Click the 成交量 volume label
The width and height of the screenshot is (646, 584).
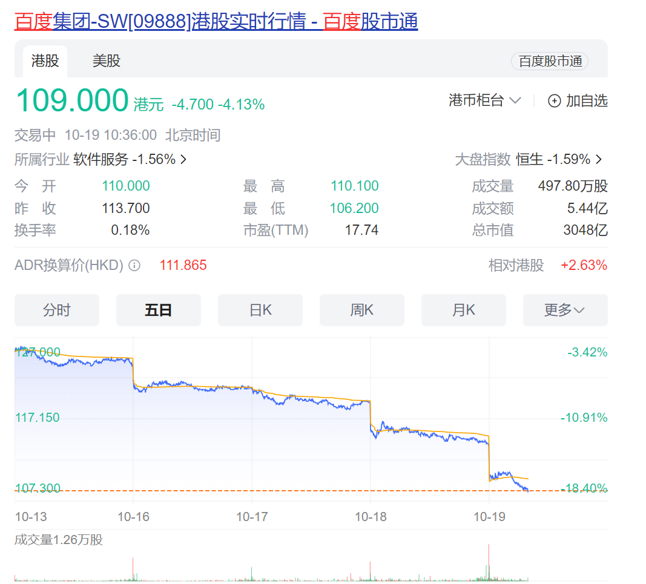pos(35,540)
